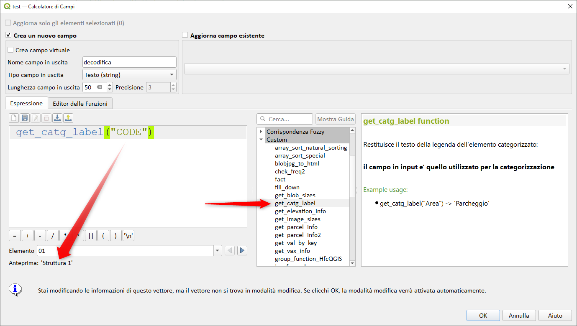
Task: Check Aggiorna campo esistente
Action: click(185, 36)
